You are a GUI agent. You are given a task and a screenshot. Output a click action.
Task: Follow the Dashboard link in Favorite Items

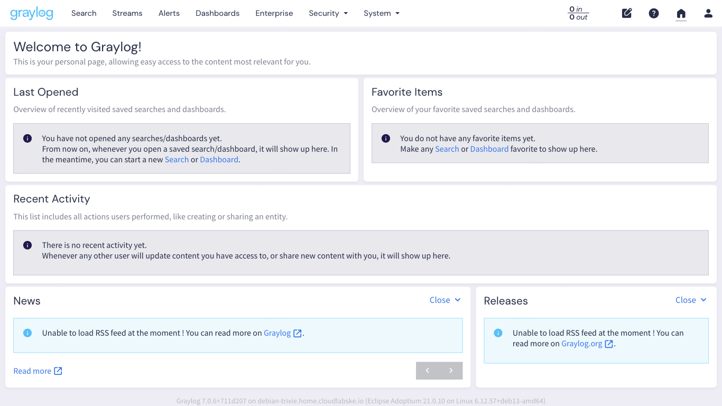489,149
